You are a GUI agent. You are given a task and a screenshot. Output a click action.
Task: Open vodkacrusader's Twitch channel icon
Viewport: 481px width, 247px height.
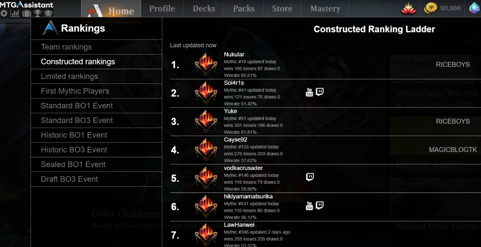[x=310, y=177]
